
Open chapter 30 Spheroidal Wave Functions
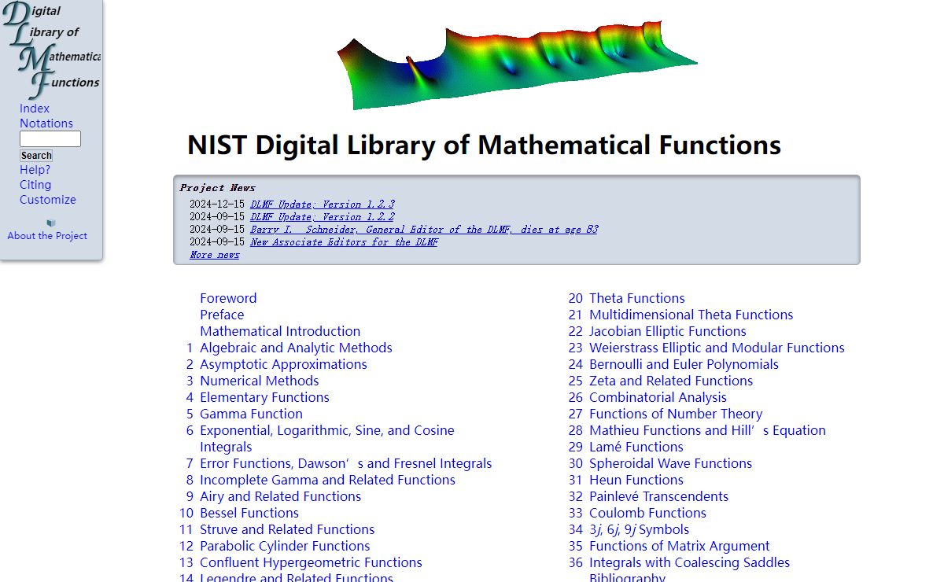[670, 463]
